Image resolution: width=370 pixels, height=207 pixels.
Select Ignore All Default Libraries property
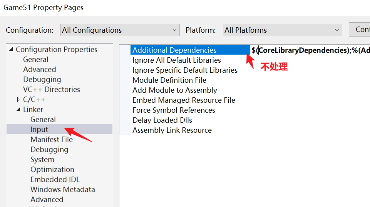177,60
